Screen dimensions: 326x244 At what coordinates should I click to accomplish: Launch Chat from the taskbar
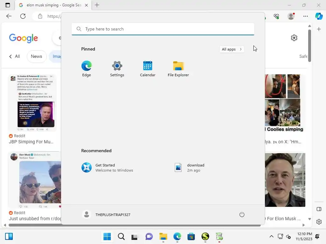(149, 236)
